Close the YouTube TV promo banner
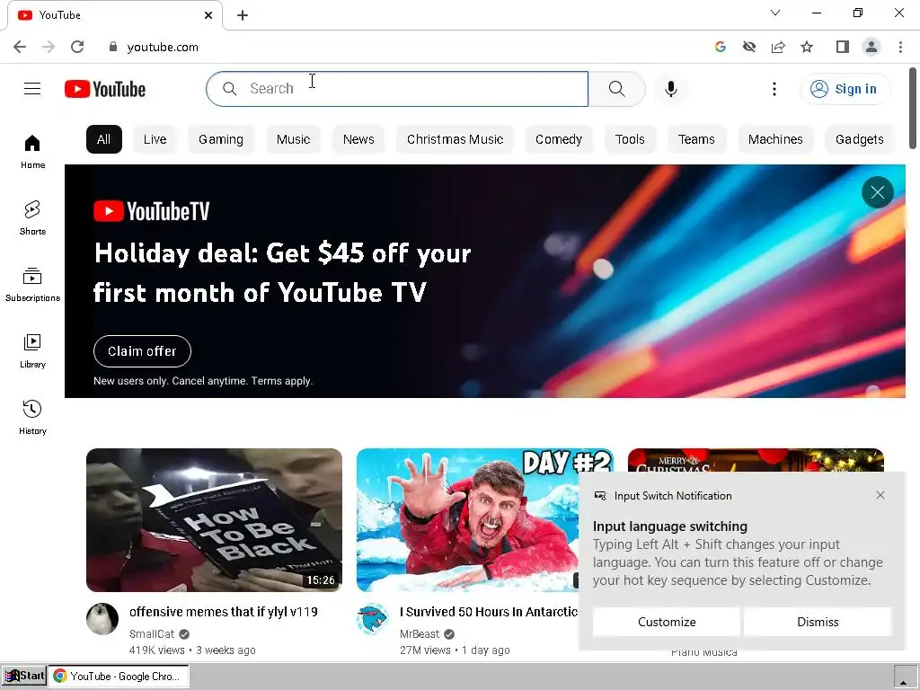This screenshot has height=690, width=920. 877,192
